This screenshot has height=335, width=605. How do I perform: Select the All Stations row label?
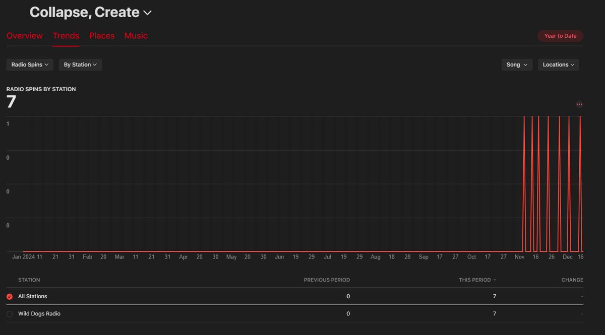(33, 297)
